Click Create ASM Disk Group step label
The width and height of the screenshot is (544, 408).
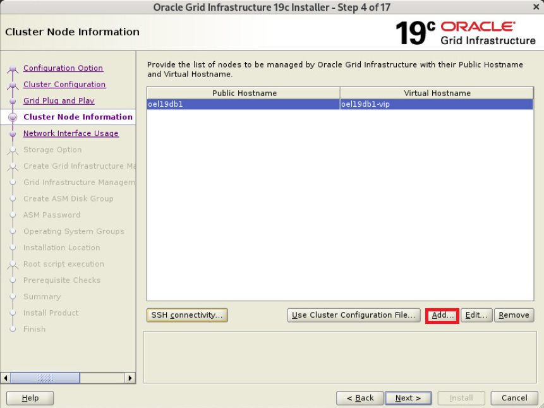(x=68, y=198)
